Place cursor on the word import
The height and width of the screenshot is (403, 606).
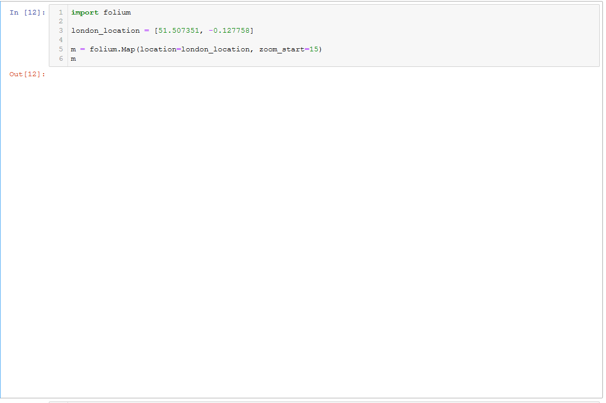pos(84,12)
